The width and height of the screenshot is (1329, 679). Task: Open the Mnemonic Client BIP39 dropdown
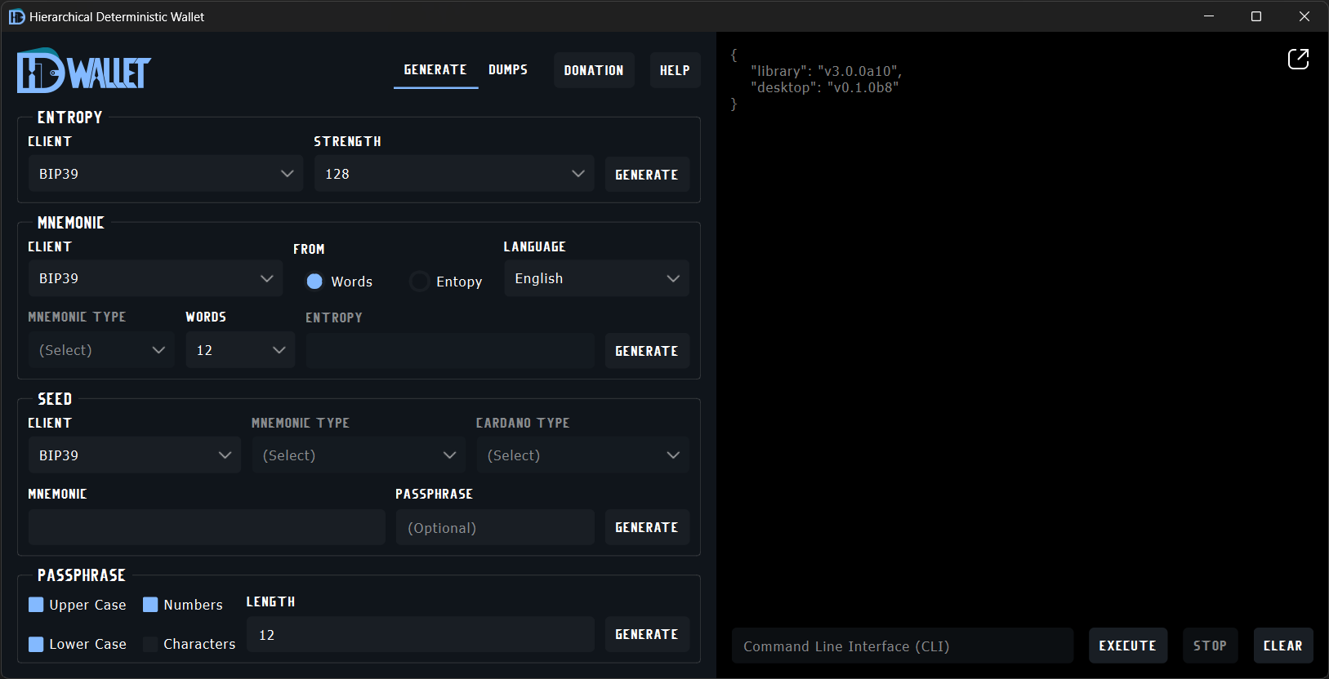pos(155,278)
